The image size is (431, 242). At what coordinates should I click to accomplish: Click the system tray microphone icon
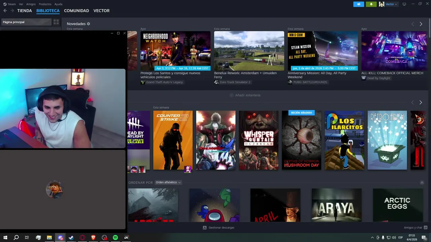(383, 238)
